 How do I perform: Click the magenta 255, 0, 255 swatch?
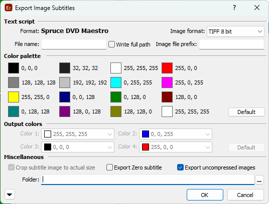[167, 82]
